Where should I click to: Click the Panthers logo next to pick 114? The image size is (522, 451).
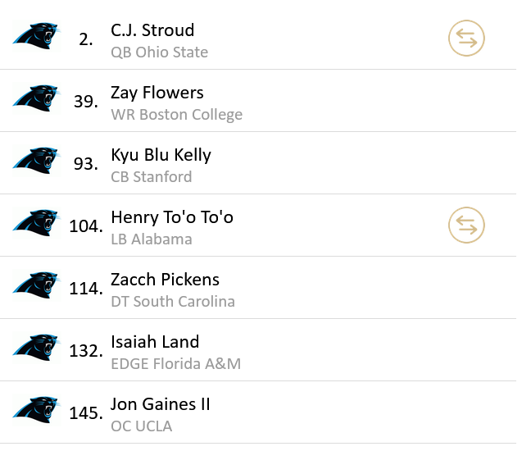(36, 287)
